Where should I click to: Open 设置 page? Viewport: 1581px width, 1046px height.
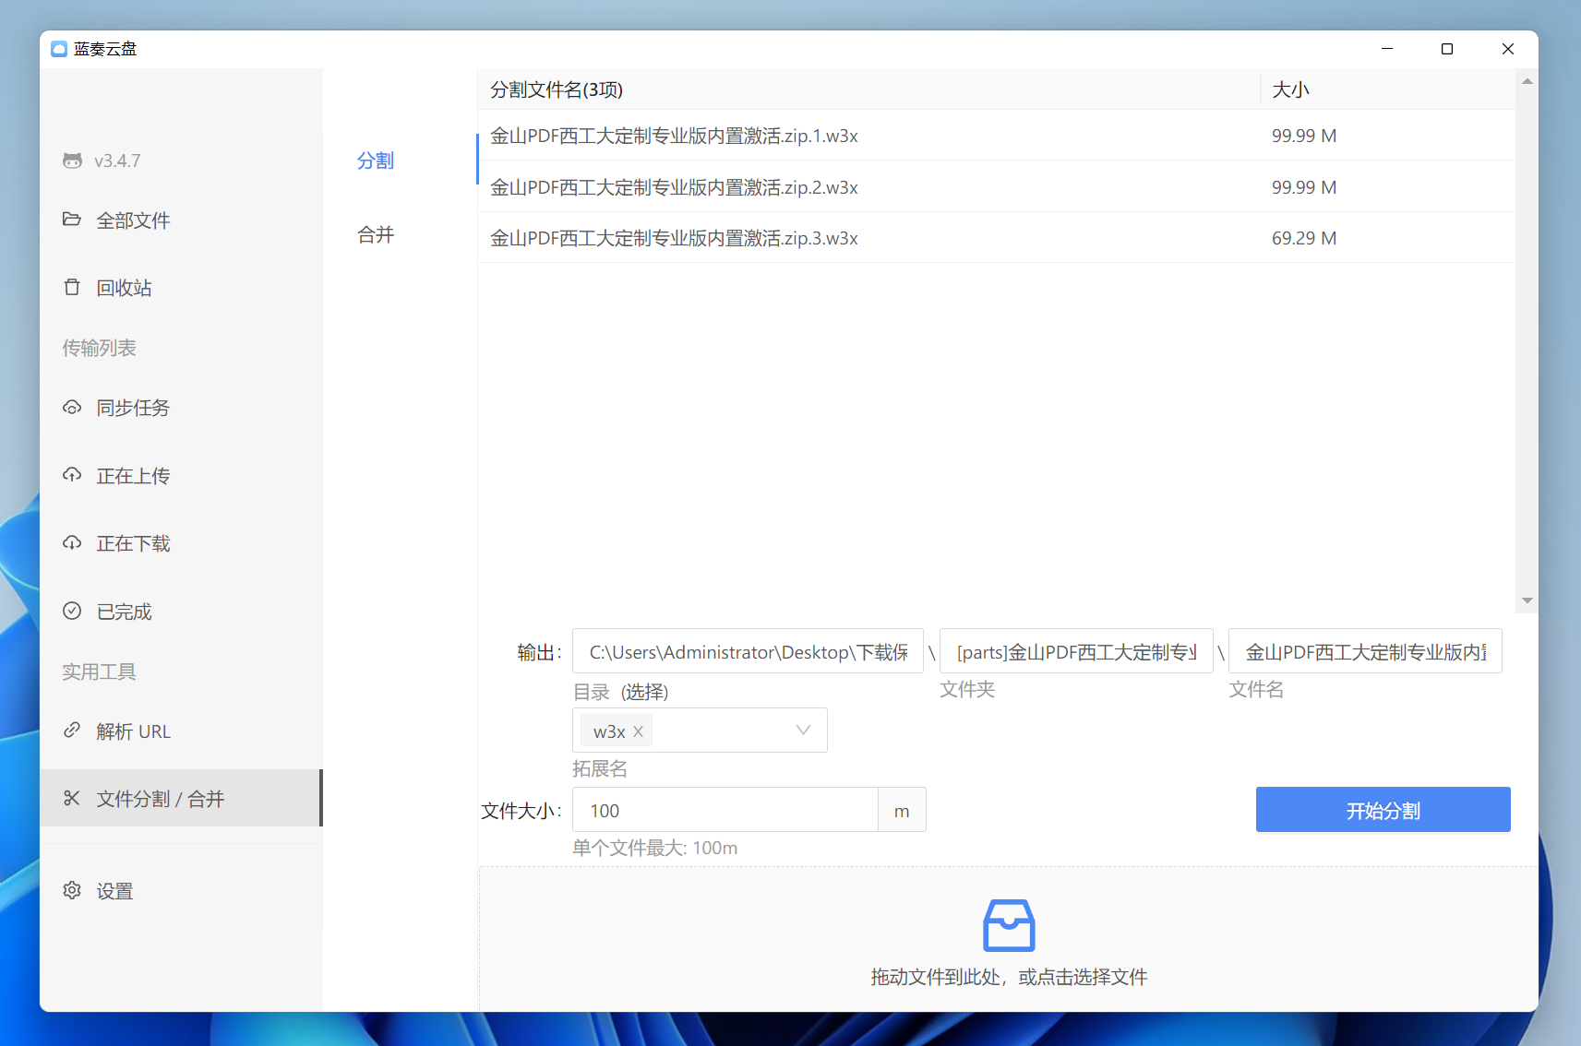click(181, 890)
